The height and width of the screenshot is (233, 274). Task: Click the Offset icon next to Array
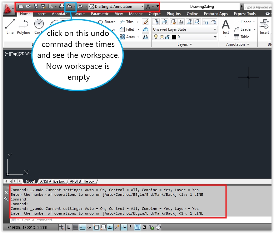pyautogui.click(x=145, y=37)
